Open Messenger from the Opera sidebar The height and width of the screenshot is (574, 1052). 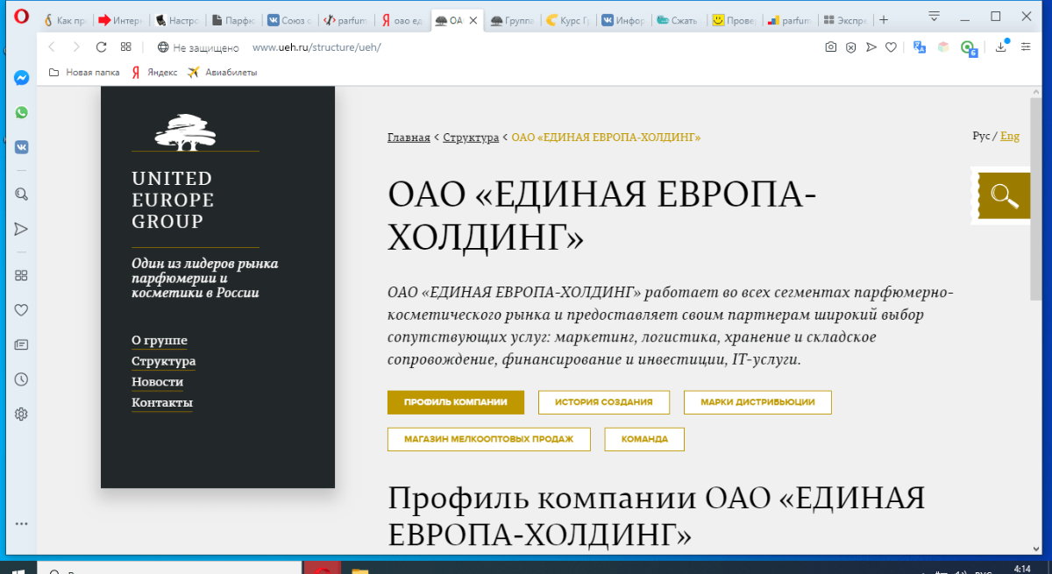click(21, 77)
